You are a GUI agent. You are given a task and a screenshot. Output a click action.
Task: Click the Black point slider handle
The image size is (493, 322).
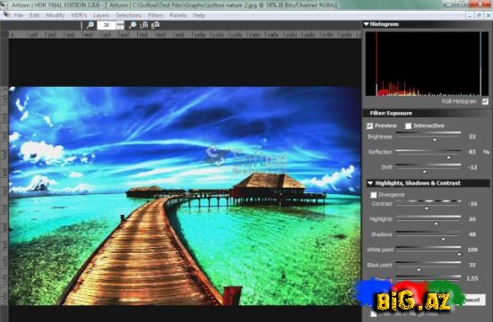tap(419, 269)
